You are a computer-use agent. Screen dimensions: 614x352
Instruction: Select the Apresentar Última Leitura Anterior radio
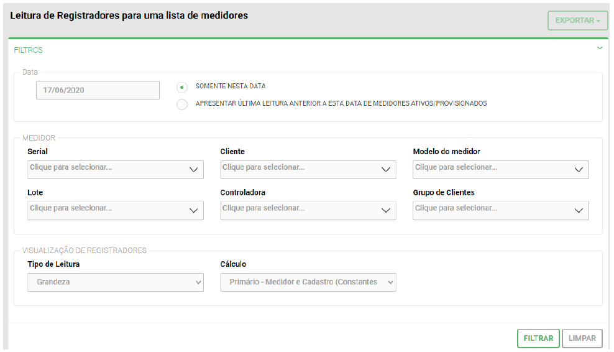182,104
